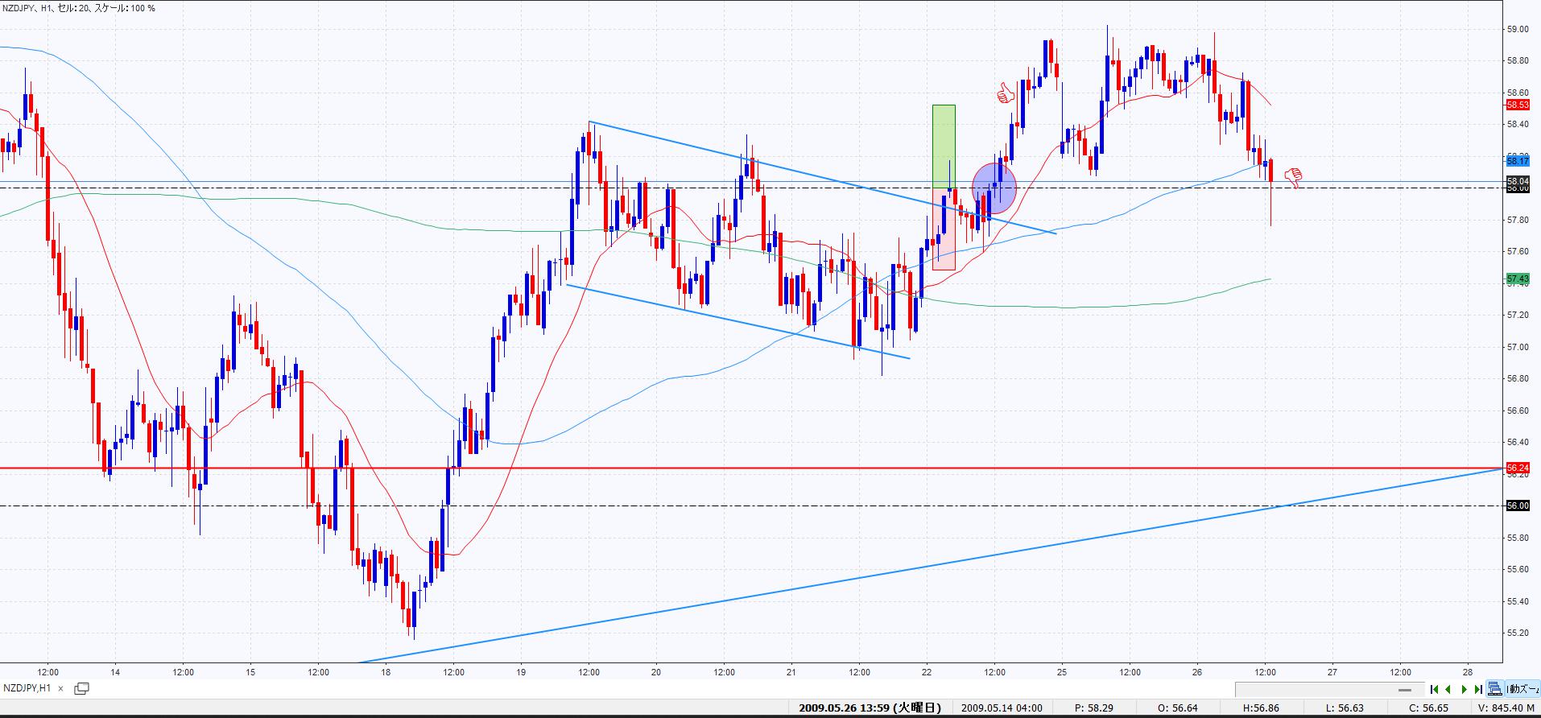
Task: Jump to the first bar of the chart
Action: [x=1434, y=689]
